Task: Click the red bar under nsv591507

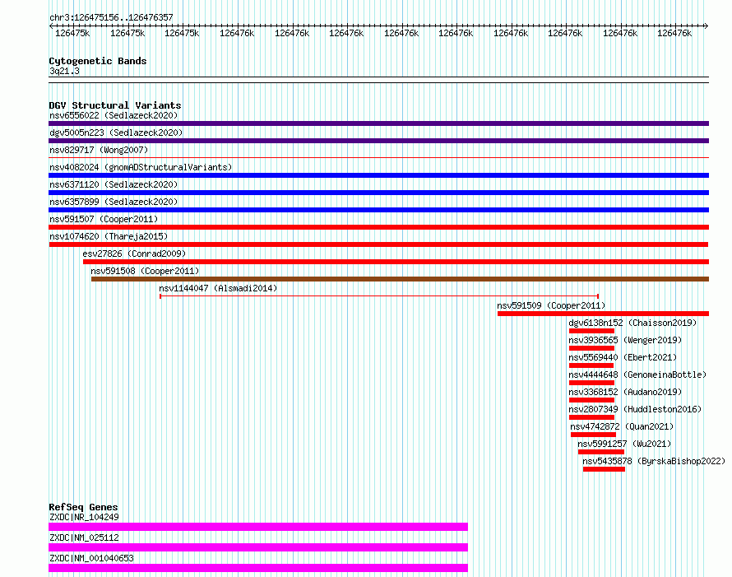Action: point(378,227)
